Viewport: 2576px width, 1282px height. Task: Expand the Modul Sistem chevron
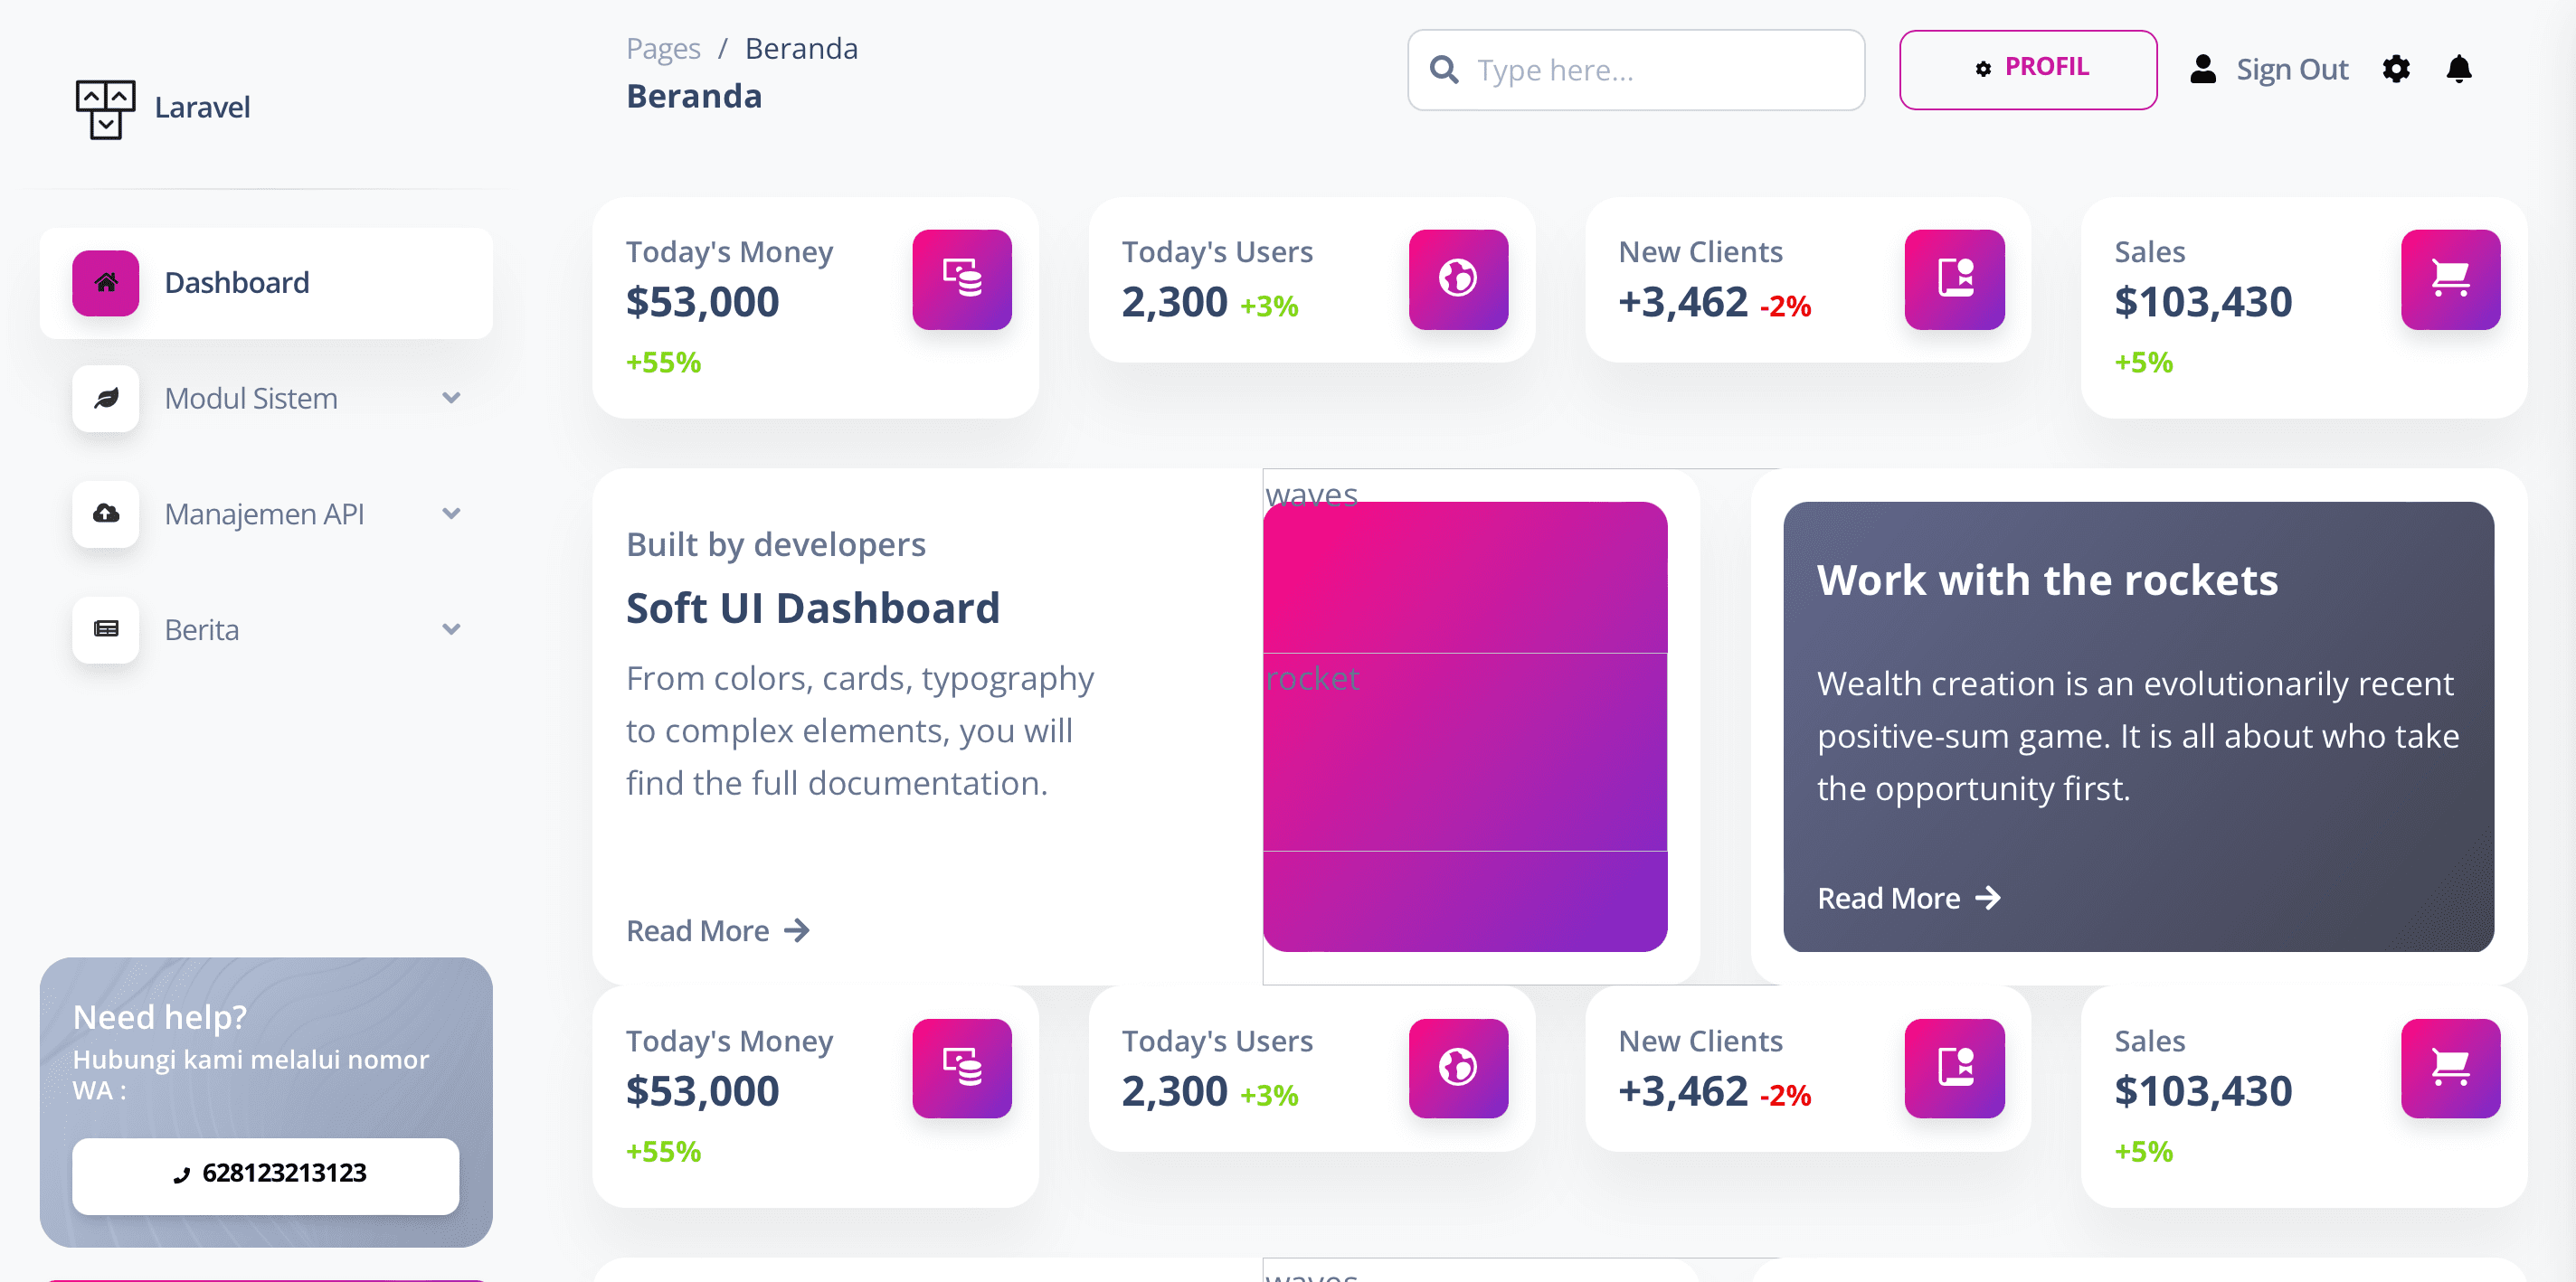(x=451, y=398)
